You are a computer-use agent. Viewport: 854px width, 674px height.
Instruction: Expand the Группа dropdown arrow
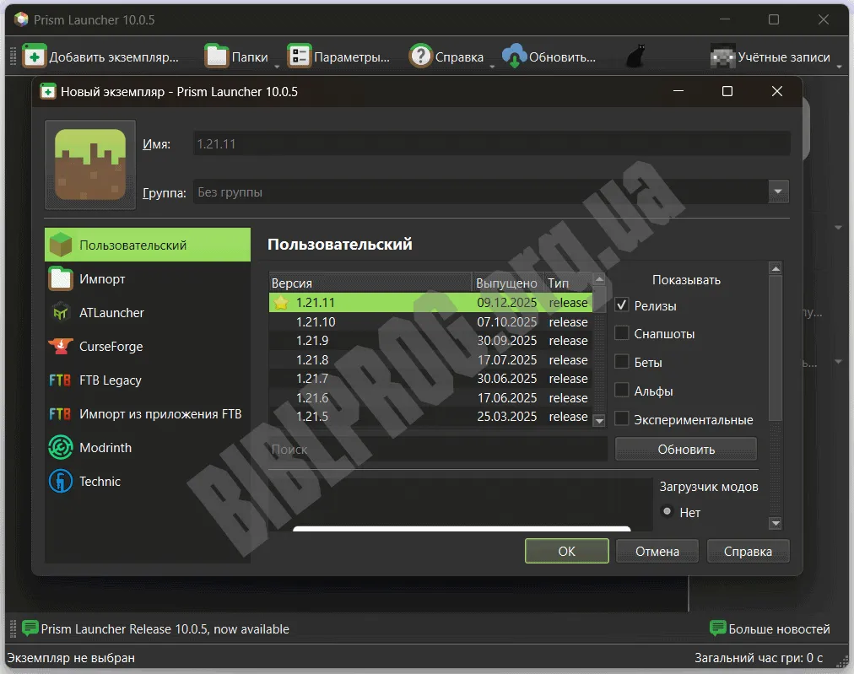click(778, 191)
